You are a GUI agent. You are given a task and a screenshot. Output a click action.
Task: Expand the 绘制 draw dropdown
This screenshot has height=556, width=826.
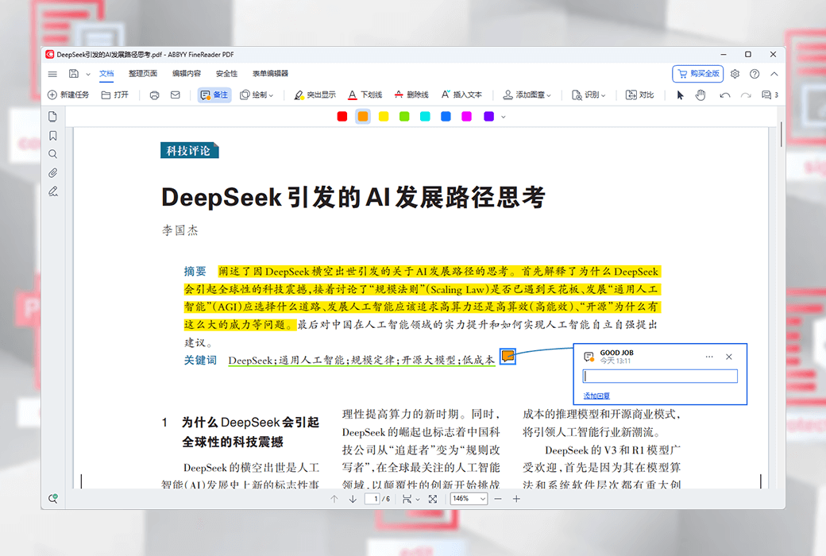point(257,95)
